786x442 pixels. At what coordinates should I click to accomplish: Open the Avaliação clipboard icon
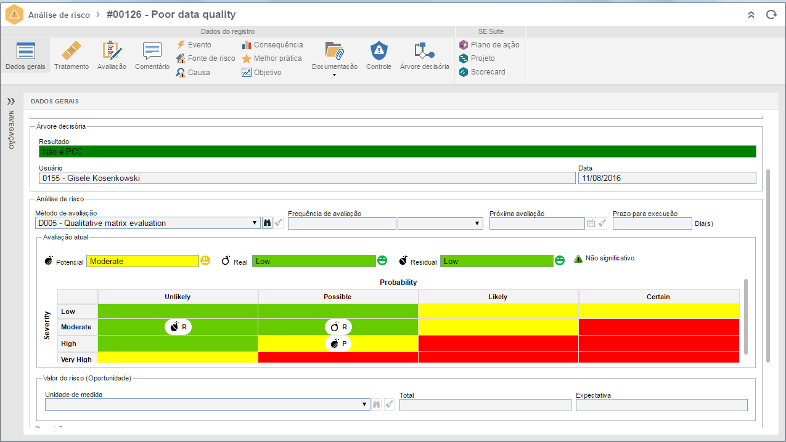coord(112,50)
